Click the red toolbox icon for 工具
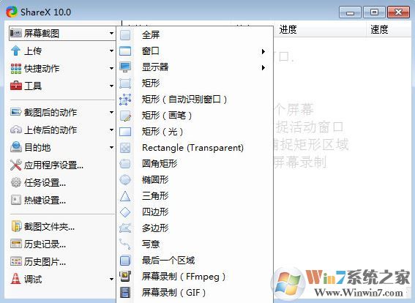Image resolution: width=415 pixels, height=303 pixels. [16, 86]
